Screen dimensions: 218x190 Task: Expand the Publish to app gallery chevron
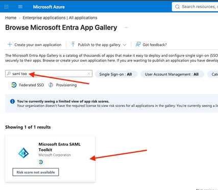click(125, 45)
